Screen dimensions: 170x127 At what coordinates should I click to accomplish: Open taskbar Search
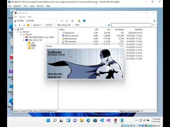55,120
